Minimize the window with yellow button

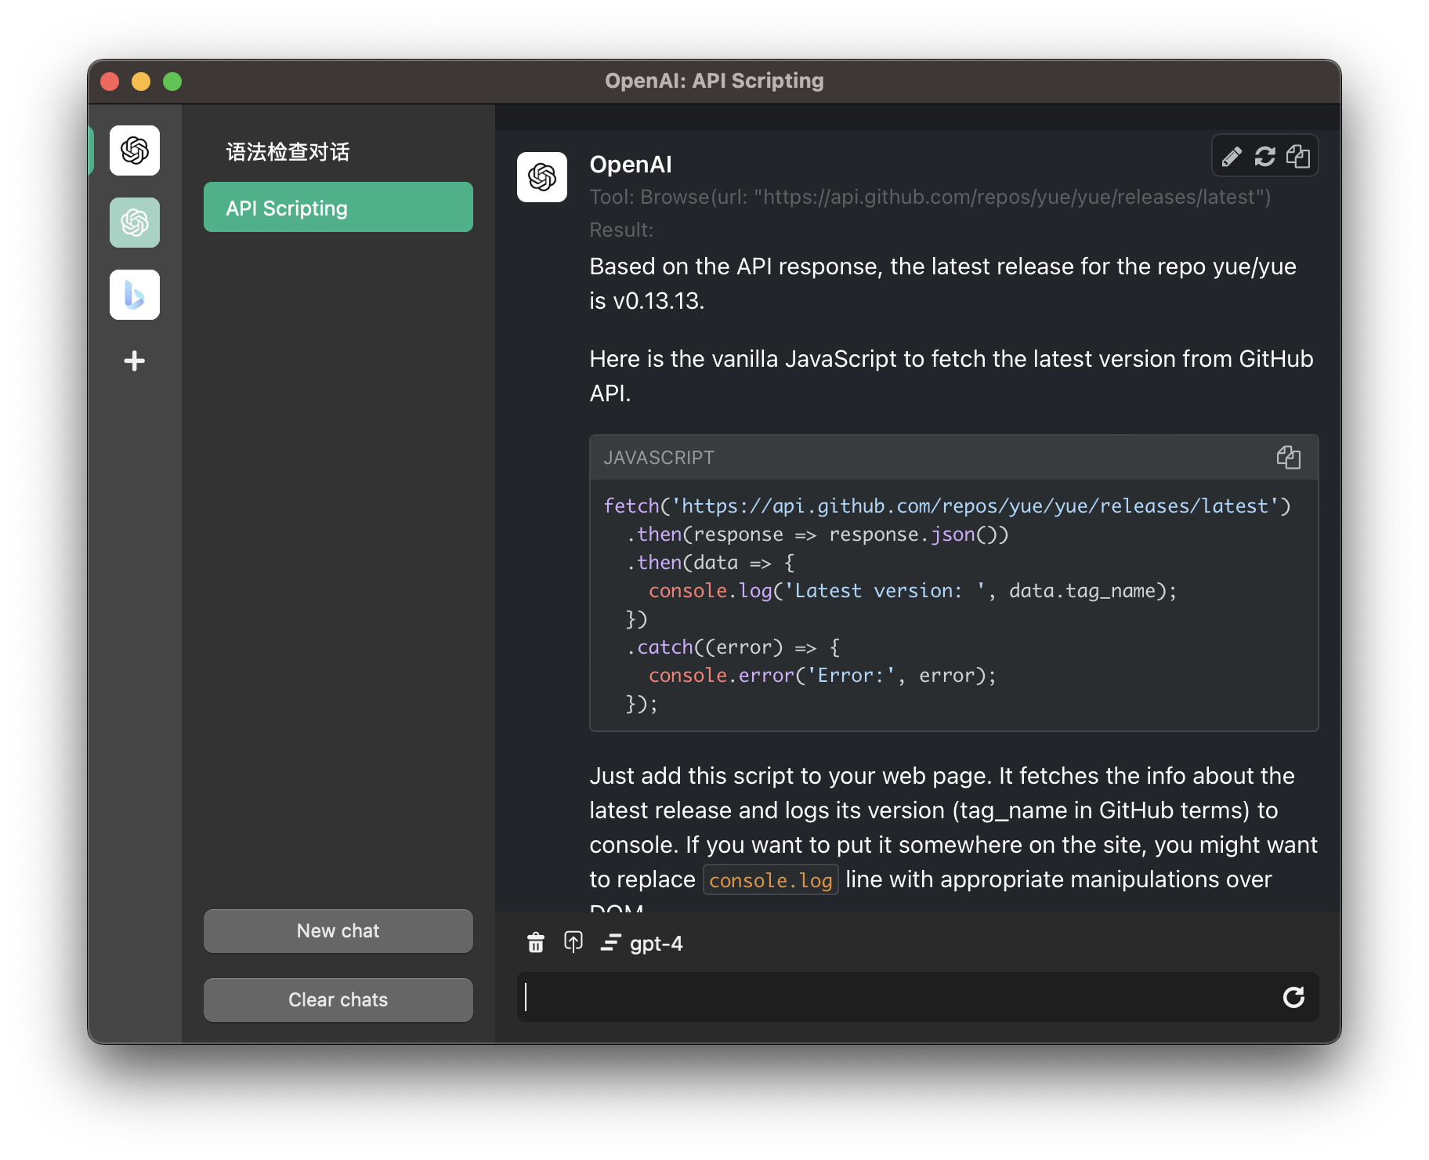coord(141,82)
